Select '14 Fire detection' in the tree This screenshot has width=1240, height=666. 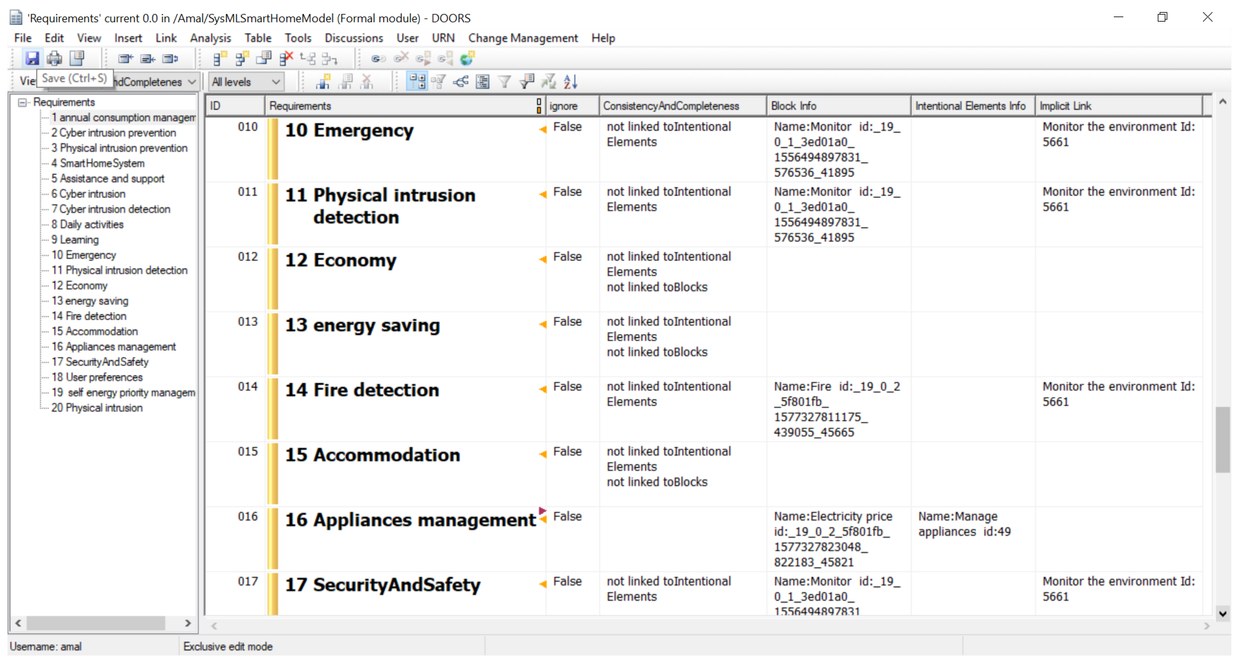tap(89, 316)
